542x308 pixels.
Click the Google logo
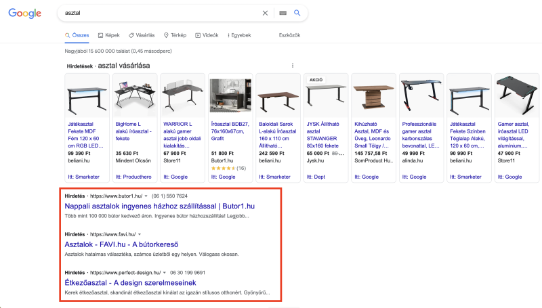click(25, 14)
